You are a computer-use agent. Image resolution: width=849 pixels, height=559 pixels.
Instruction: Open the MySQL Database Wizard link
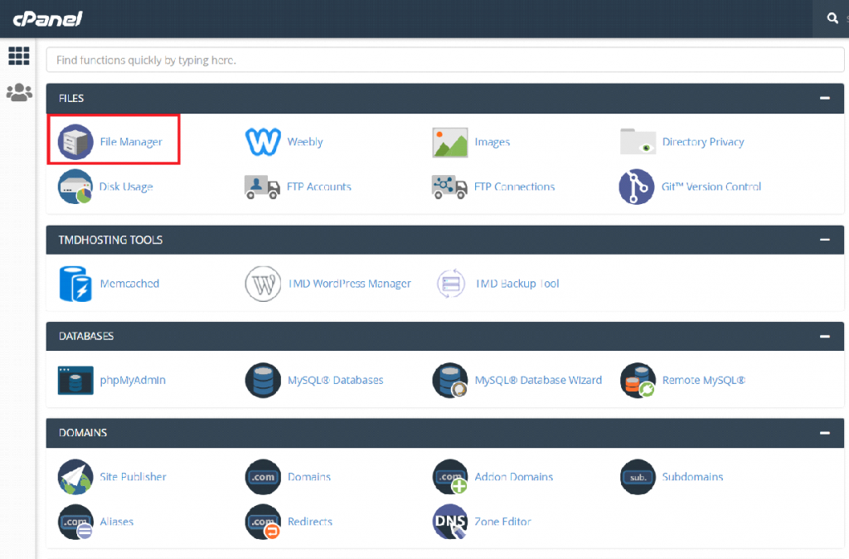(x=537, y=380)
